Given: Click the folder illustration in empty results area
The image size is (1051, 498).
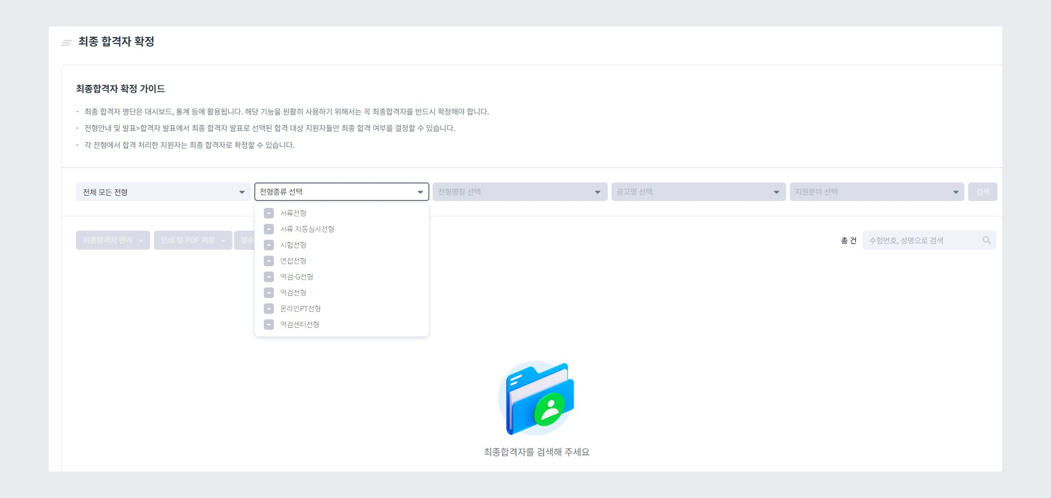Looking at the screenshot, I should coord(536,398).
